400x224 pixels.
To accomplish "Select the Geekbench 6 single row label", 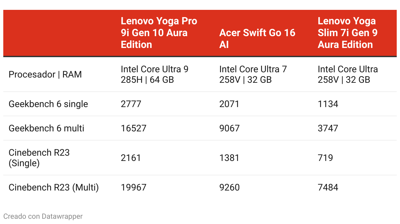I will pyautogui.click(x=48, y=104).
